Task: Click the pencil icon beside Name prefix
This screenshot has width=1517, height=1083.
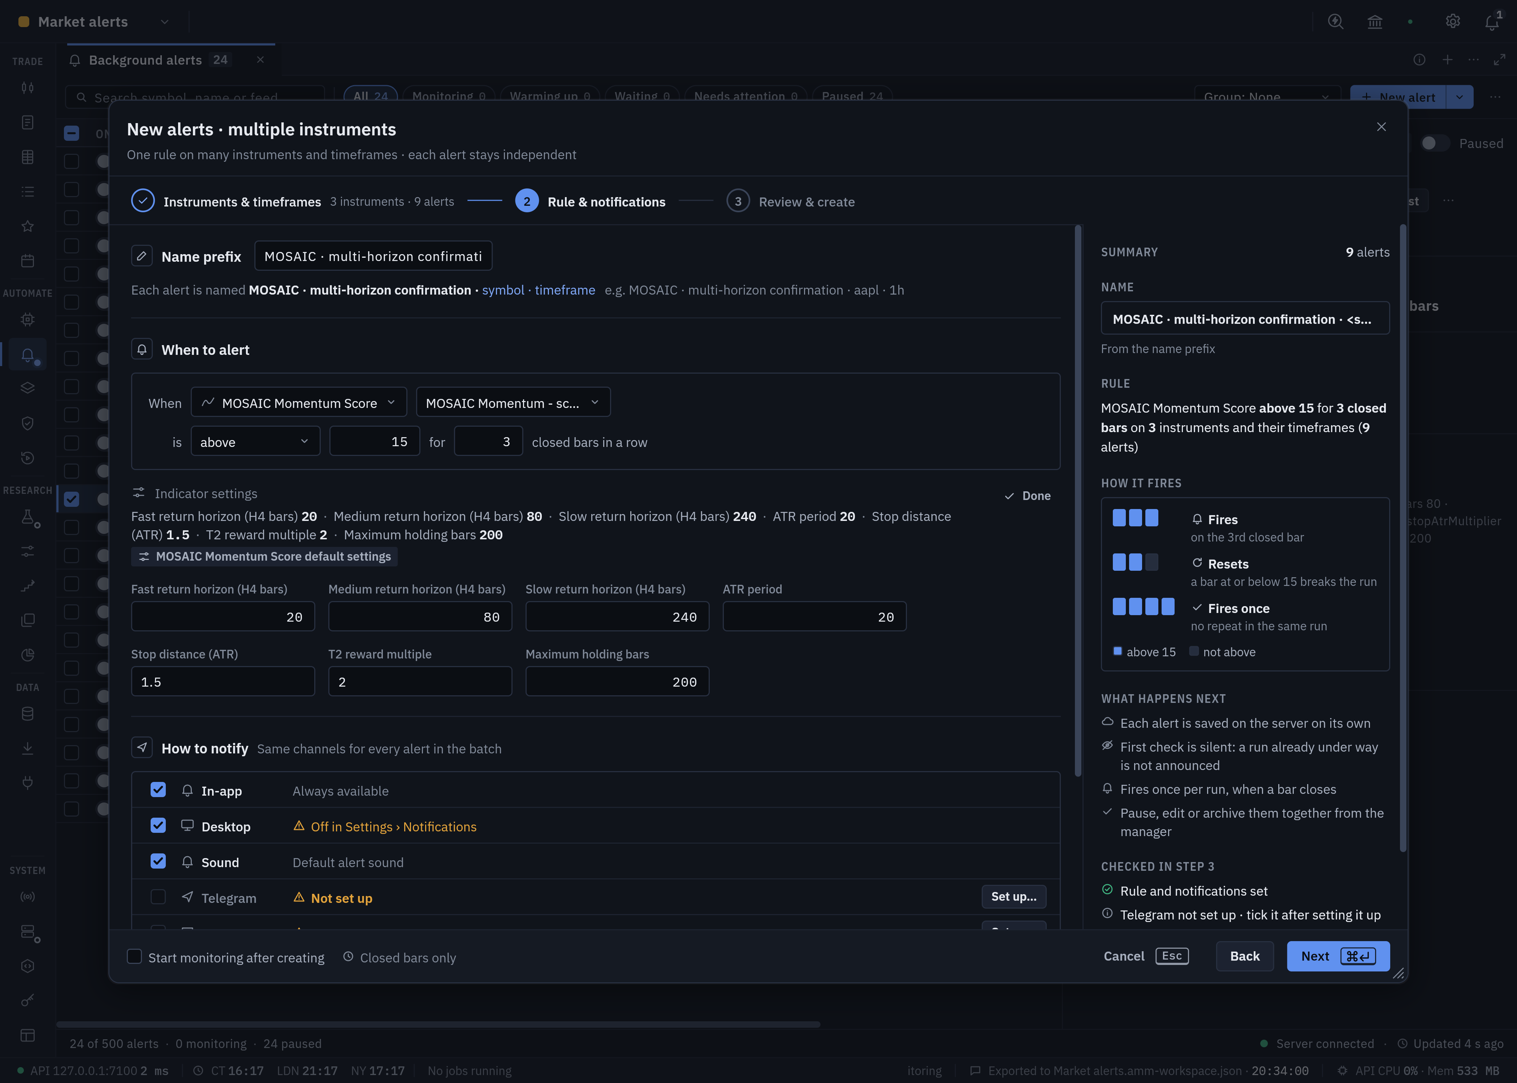Action: tap(142, 256)
